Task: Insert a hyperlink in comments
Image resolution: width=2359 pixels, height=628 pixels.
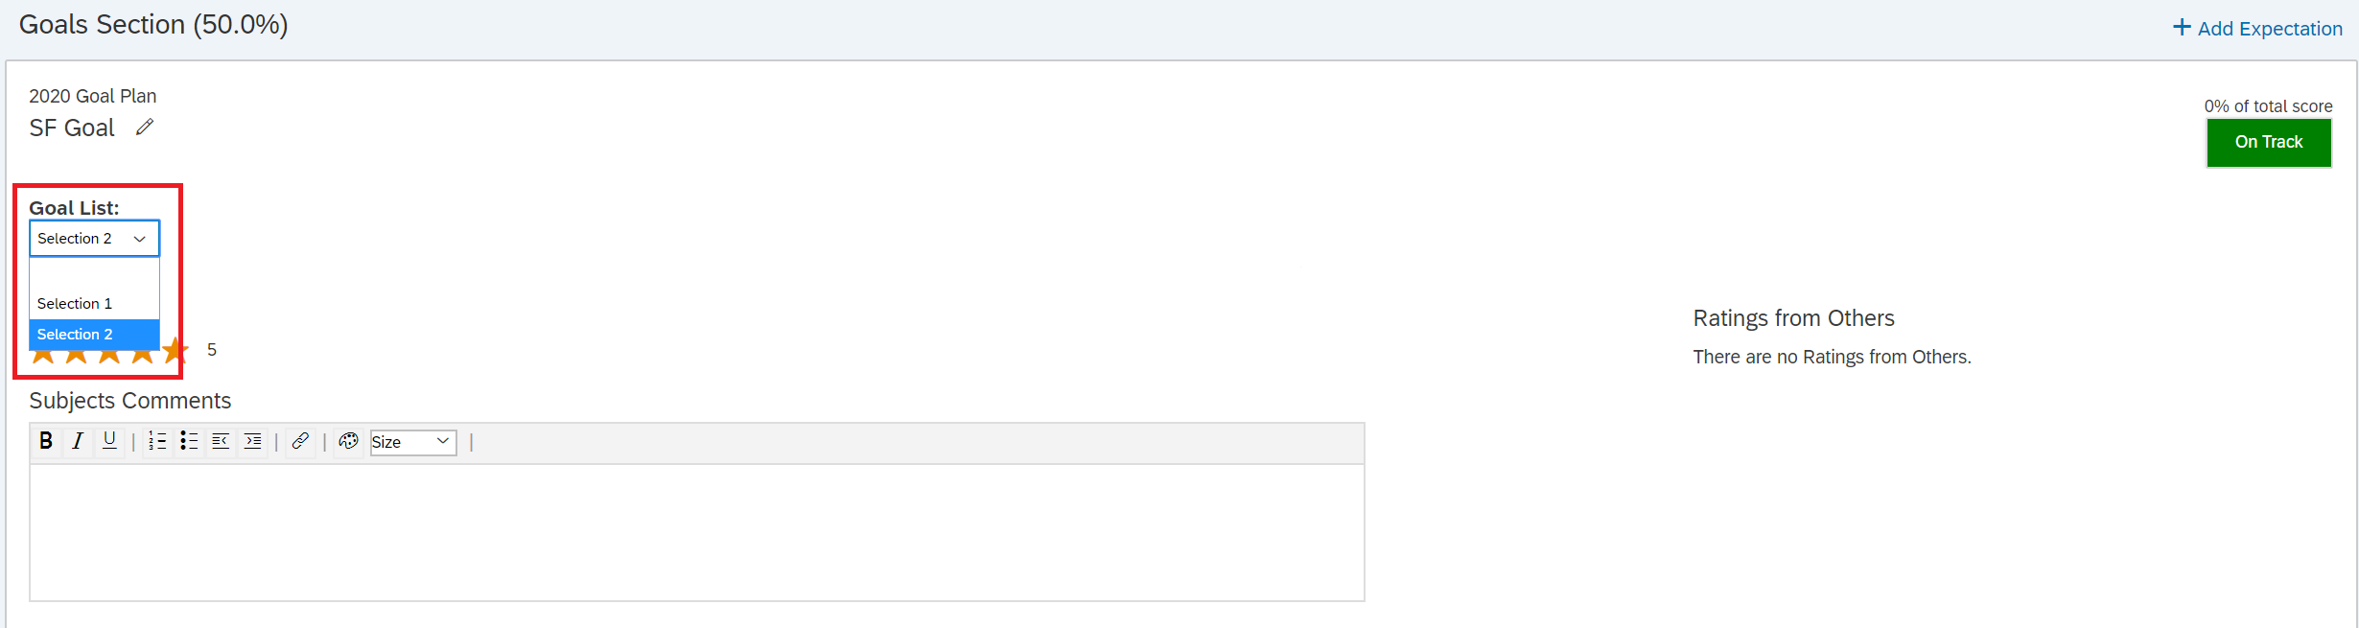Action: pos(300,441)
